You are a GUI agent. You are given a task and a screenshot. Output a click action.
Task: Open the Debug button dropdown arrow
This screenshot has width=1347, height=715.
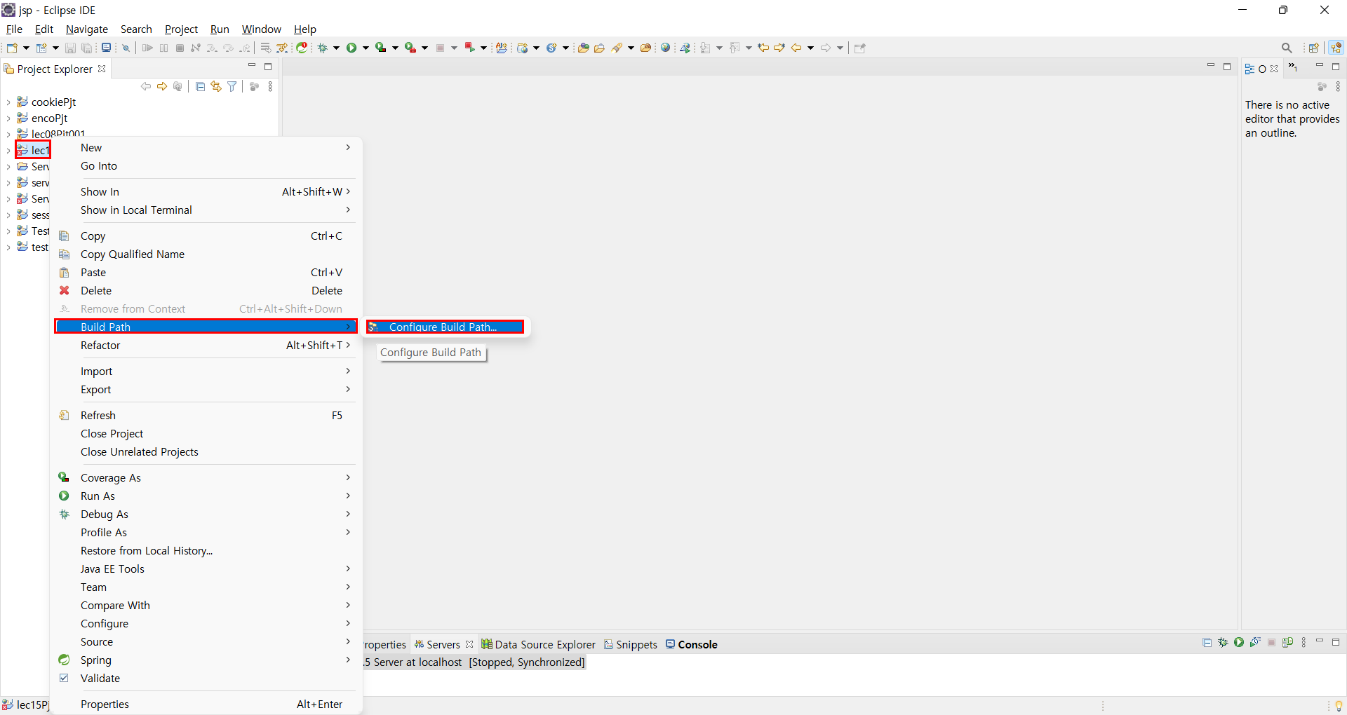pyautogui.click(x=337, y=48)
